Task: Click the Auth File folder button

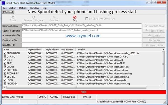Action: 154,36
